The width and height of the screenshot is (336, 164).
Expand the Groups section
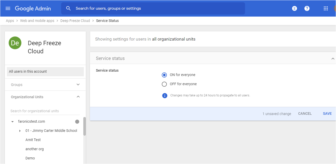coord(78,85)
